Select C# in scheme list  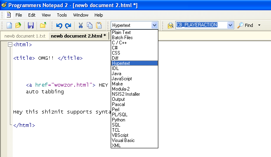click(135, 48)
